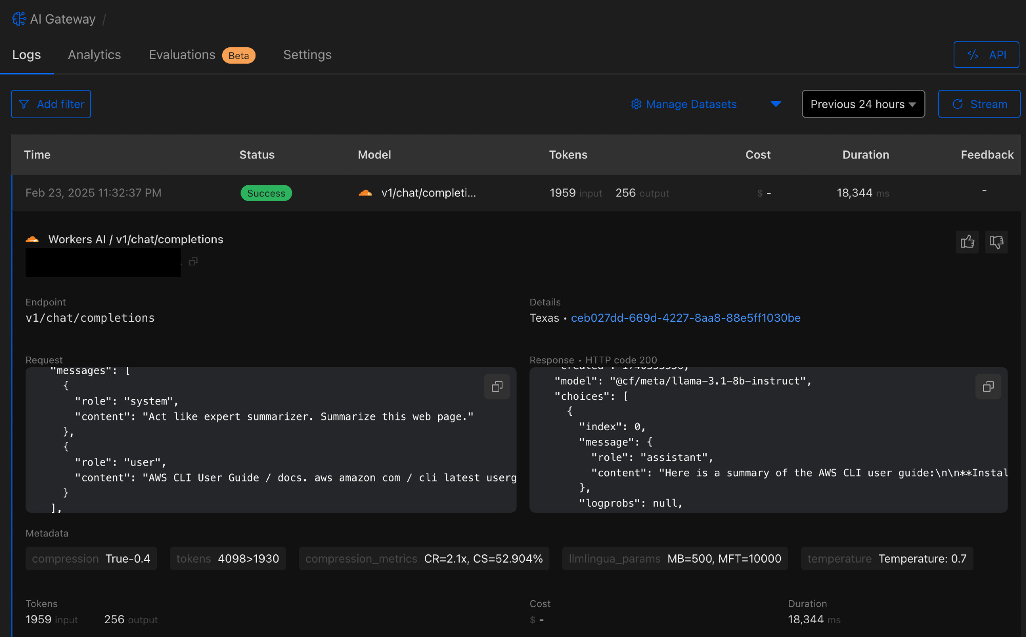Click inside the Response JSON panel
Image resolution: width=1026 pixels, height=637 pixels.
tap(768, 440)
